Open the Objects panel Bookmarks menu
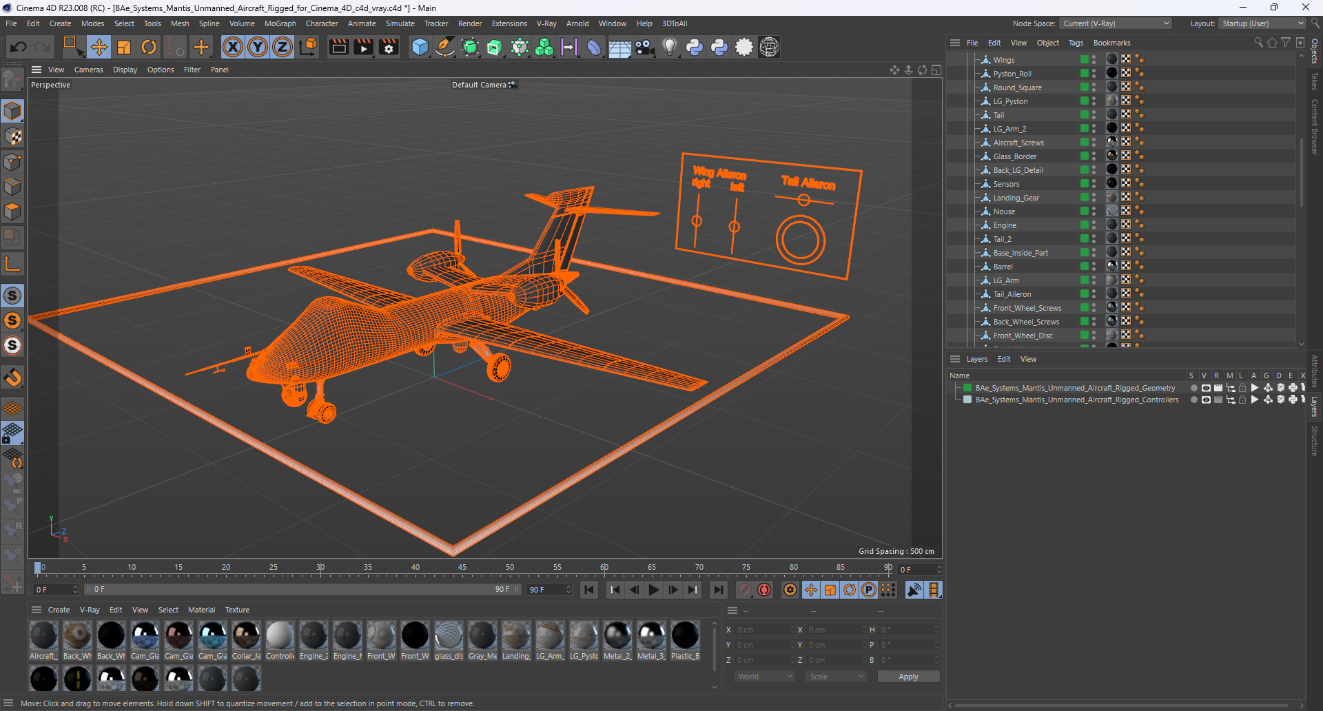The image size is (1323, 711). 1111,43
